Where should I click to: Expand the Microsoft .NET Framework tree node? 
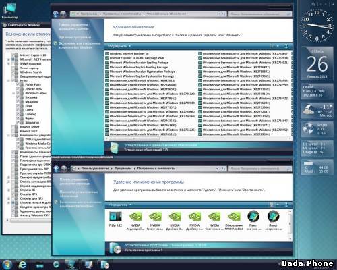pyautogui.click(x=8, y=59)
